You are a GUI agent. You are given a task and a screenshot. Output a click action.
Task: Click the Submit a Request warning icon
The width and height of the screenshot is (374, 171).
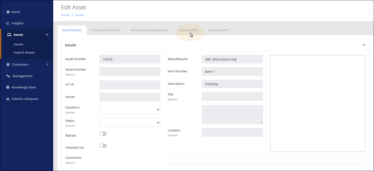(x=8, y=99)
